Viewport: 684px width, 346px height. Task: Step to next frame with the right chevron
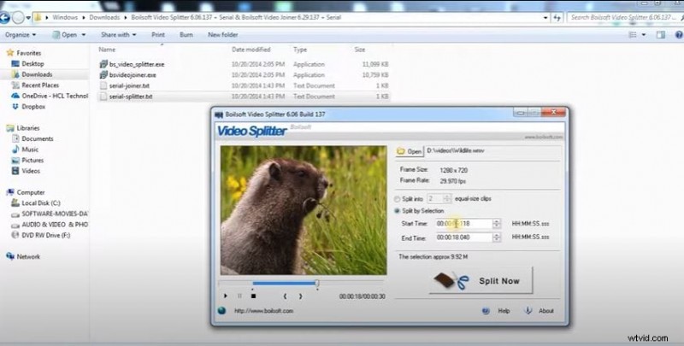point(300,296)
